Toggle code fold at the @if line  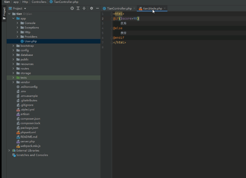[x=112, y=19]
